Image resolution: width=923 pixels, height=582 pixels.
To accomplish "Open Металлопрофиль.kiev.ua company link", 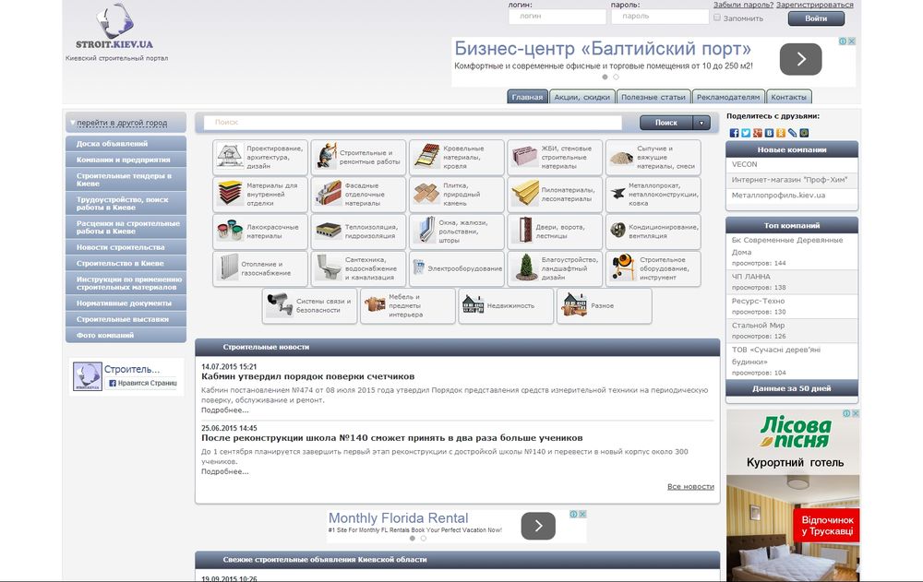I will pos(778,195).
